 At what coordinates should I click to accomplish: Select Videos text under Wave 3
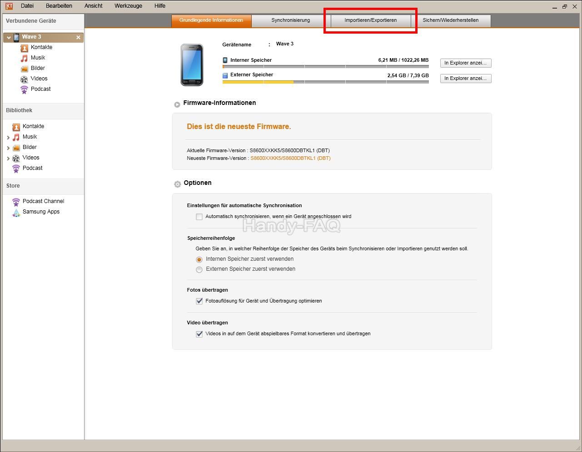pos(39,79)
